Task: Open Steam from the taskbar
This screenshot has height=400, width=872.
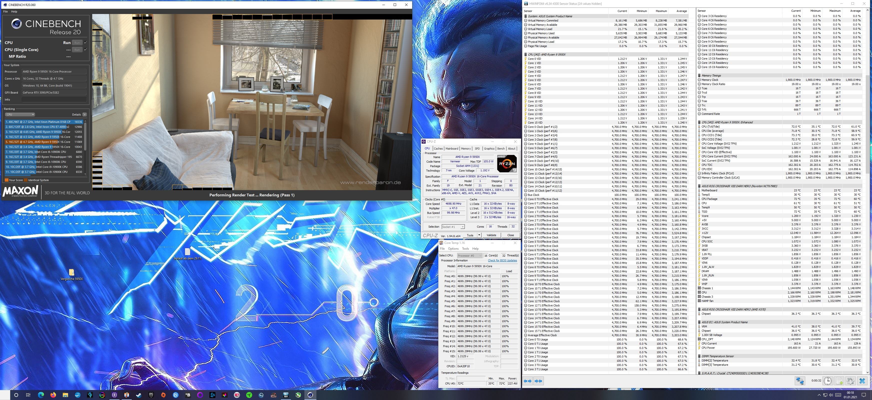Action: 139,395
